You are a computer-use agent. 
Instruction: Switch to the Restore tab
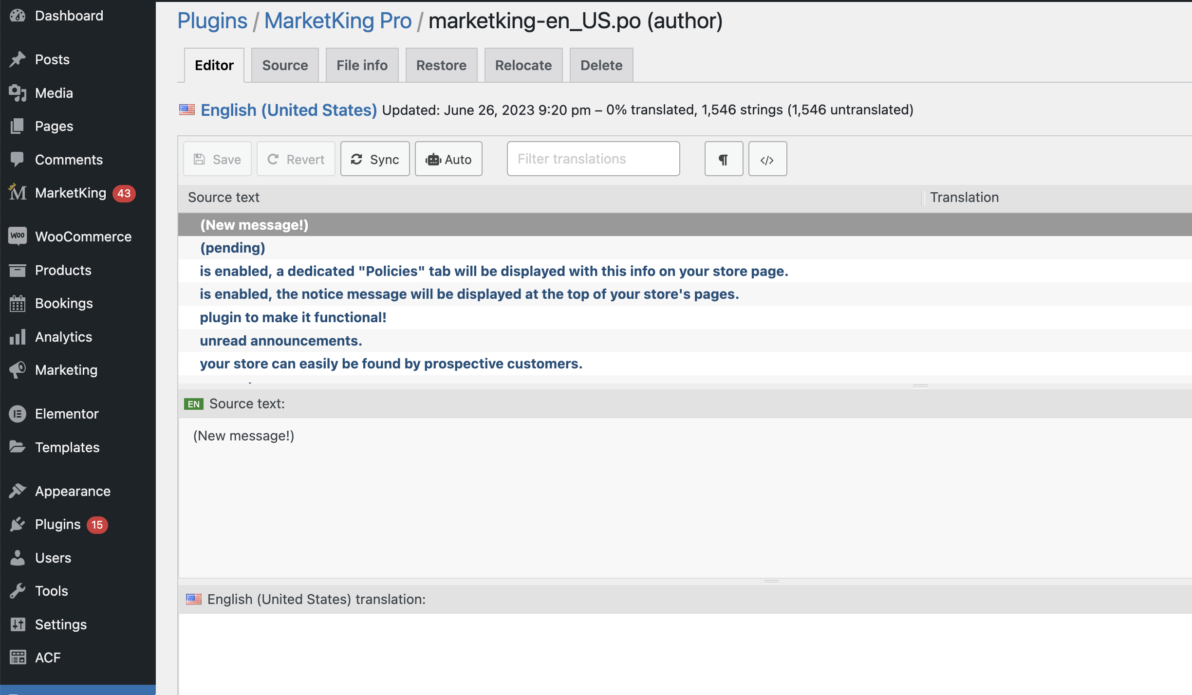click(441, 65)
